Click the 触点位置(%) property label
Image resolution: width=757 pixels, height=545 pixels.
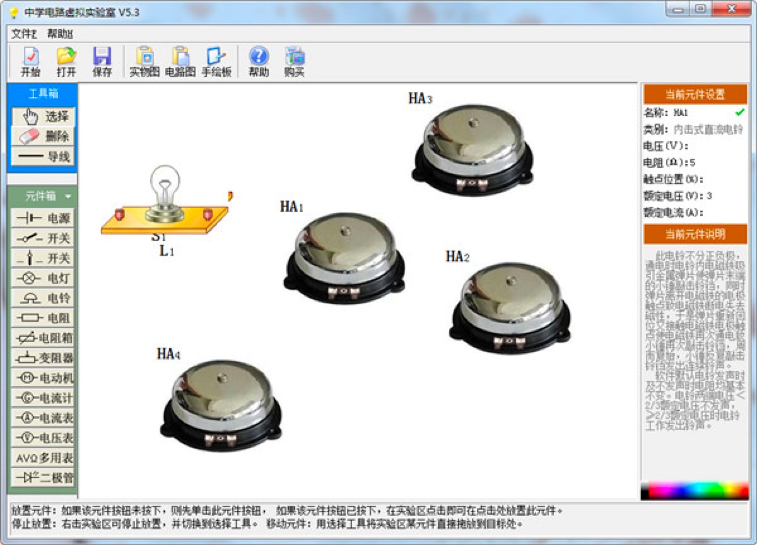[x=673, y=179]
